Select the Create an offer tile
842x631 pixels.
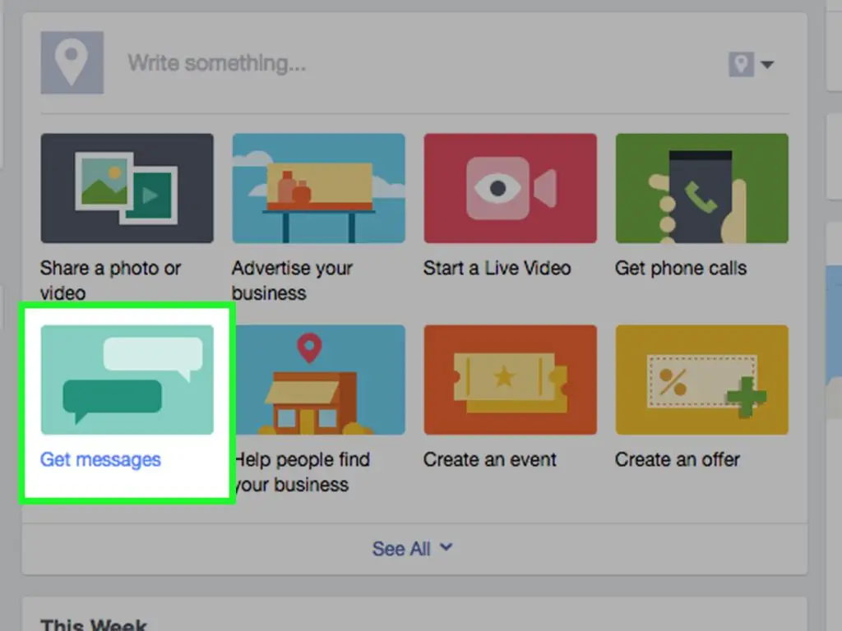(x=701, y=379)
